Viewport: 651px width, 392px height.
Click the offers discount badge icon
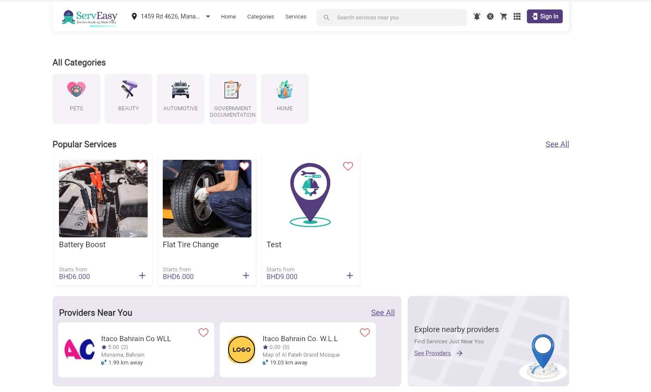coord(490,16)
